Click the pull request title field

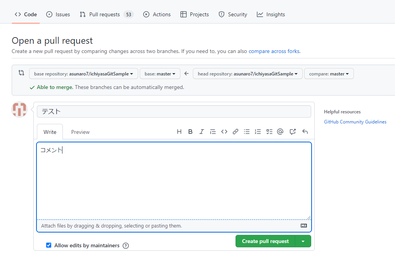[x=174, y=111]
